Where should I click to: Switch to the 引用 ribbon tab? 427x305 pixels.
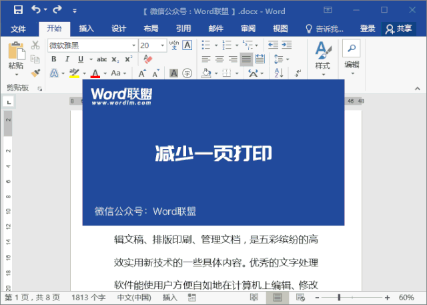183,28
